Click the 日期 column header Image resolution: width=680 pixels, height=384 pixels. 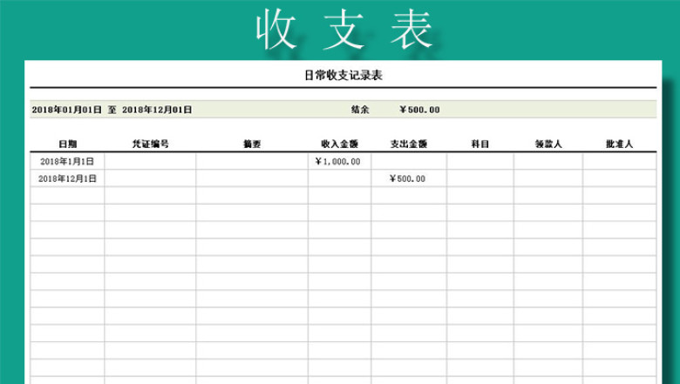(x=68, y=145)
